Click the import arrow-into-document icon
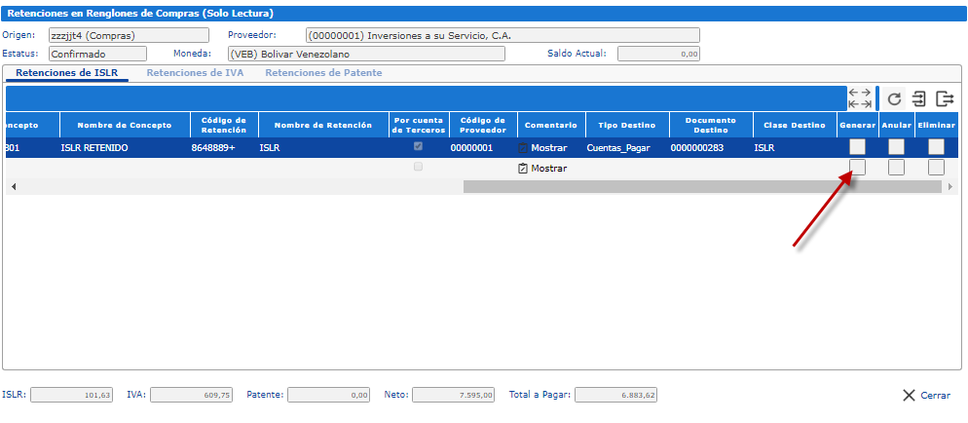Screen dimensions: 968x423 pyautogui.click(x=920, y=98)
